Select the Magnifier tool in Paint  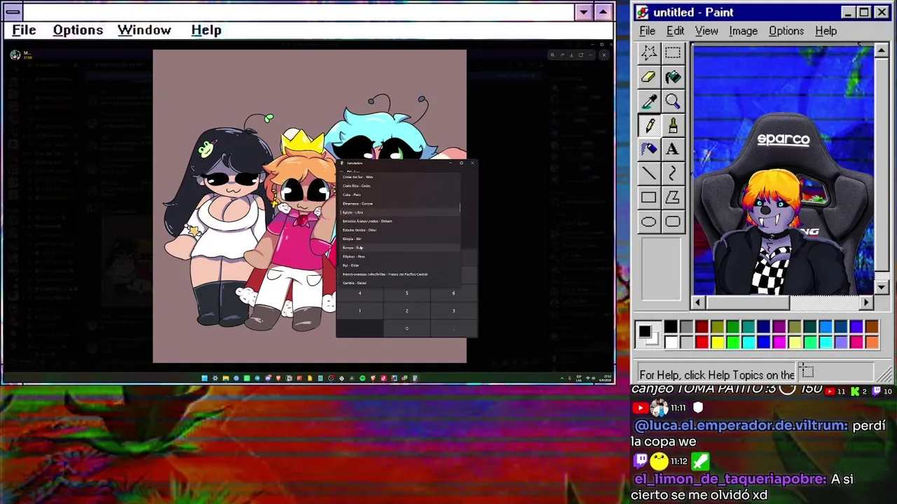point(673,101)
